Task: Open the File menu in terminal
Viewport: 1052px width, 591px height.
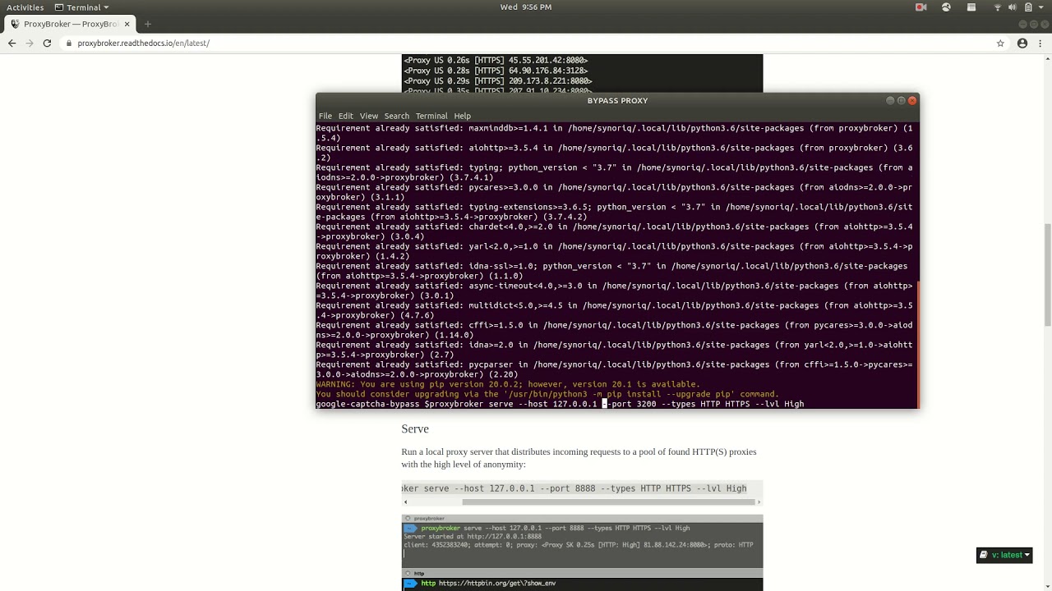Action: click(325, 116)
